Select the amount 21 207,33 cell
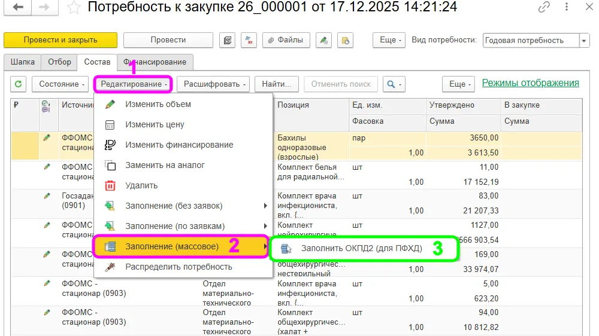Viewport: 599px width, 336px height. pyautogui.click(x=464, y=210)
